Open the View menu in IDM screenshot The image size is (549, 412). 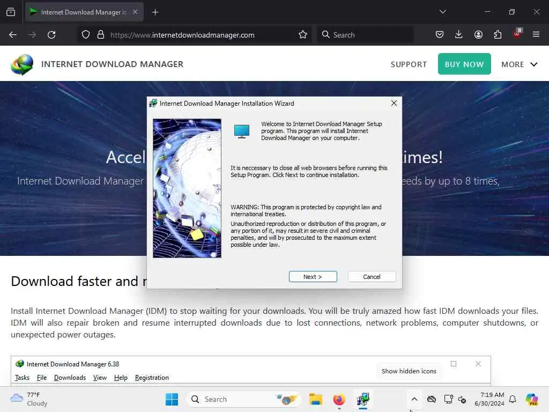point(100,378)
